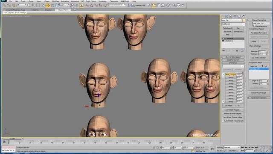Open the Hierarchy panel tab icon

click(x=231, y=16)
